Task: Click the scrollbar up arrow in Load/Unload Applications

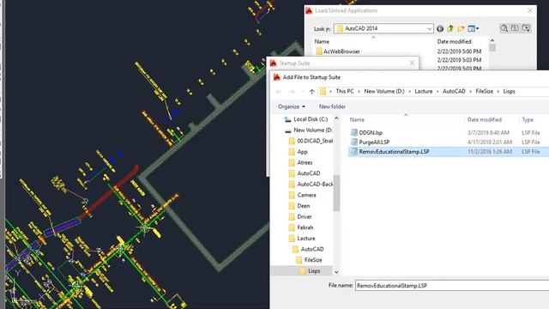Action: click(x=492, y=40)
